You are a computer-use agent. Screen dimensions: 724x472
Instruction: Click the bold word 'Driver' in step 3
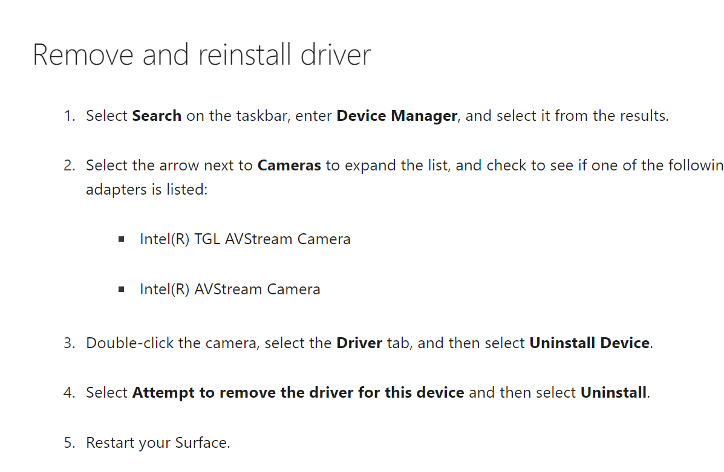pos(359,343)
